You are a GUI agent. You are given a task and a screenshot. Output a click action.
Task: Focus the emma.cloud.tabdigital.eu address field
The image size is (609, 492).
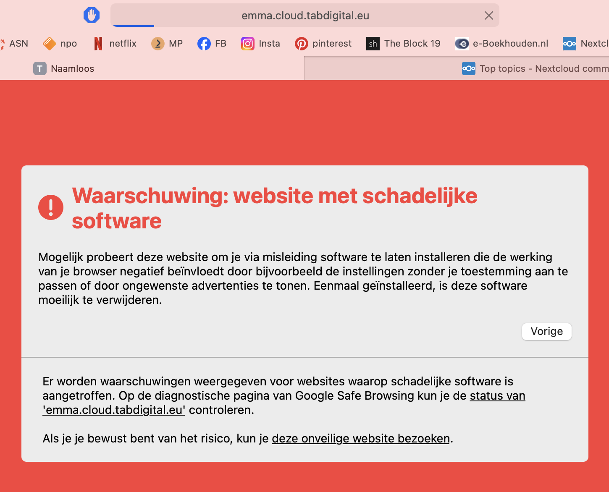[305, 16]
